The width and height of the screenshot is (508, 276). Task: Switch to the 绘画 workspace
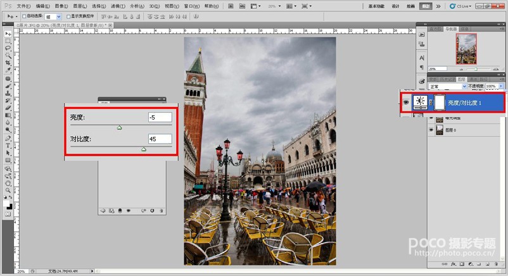coord(410,6)
